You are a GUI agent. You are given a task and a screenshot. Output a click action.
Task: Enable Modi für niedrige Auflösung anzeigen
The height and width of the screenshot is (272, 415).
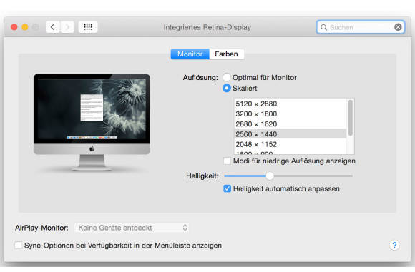point(227,161)
